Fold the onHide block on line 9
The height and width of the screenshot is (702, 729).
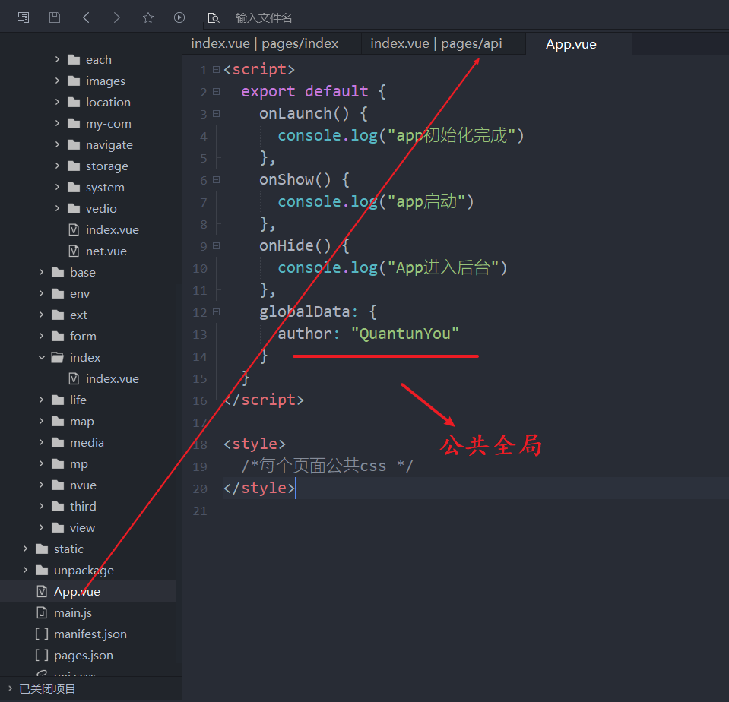(216, 245)
